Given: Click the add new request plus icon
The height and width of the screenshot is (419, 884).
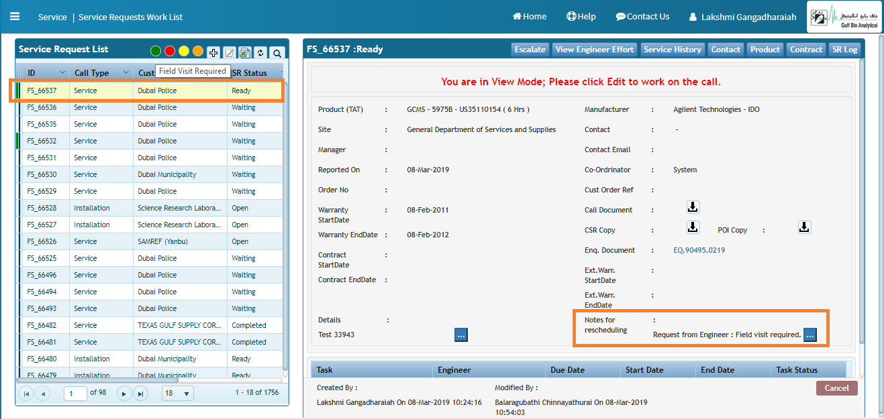Looking at the screenshot, I should [x=213, y=52].
